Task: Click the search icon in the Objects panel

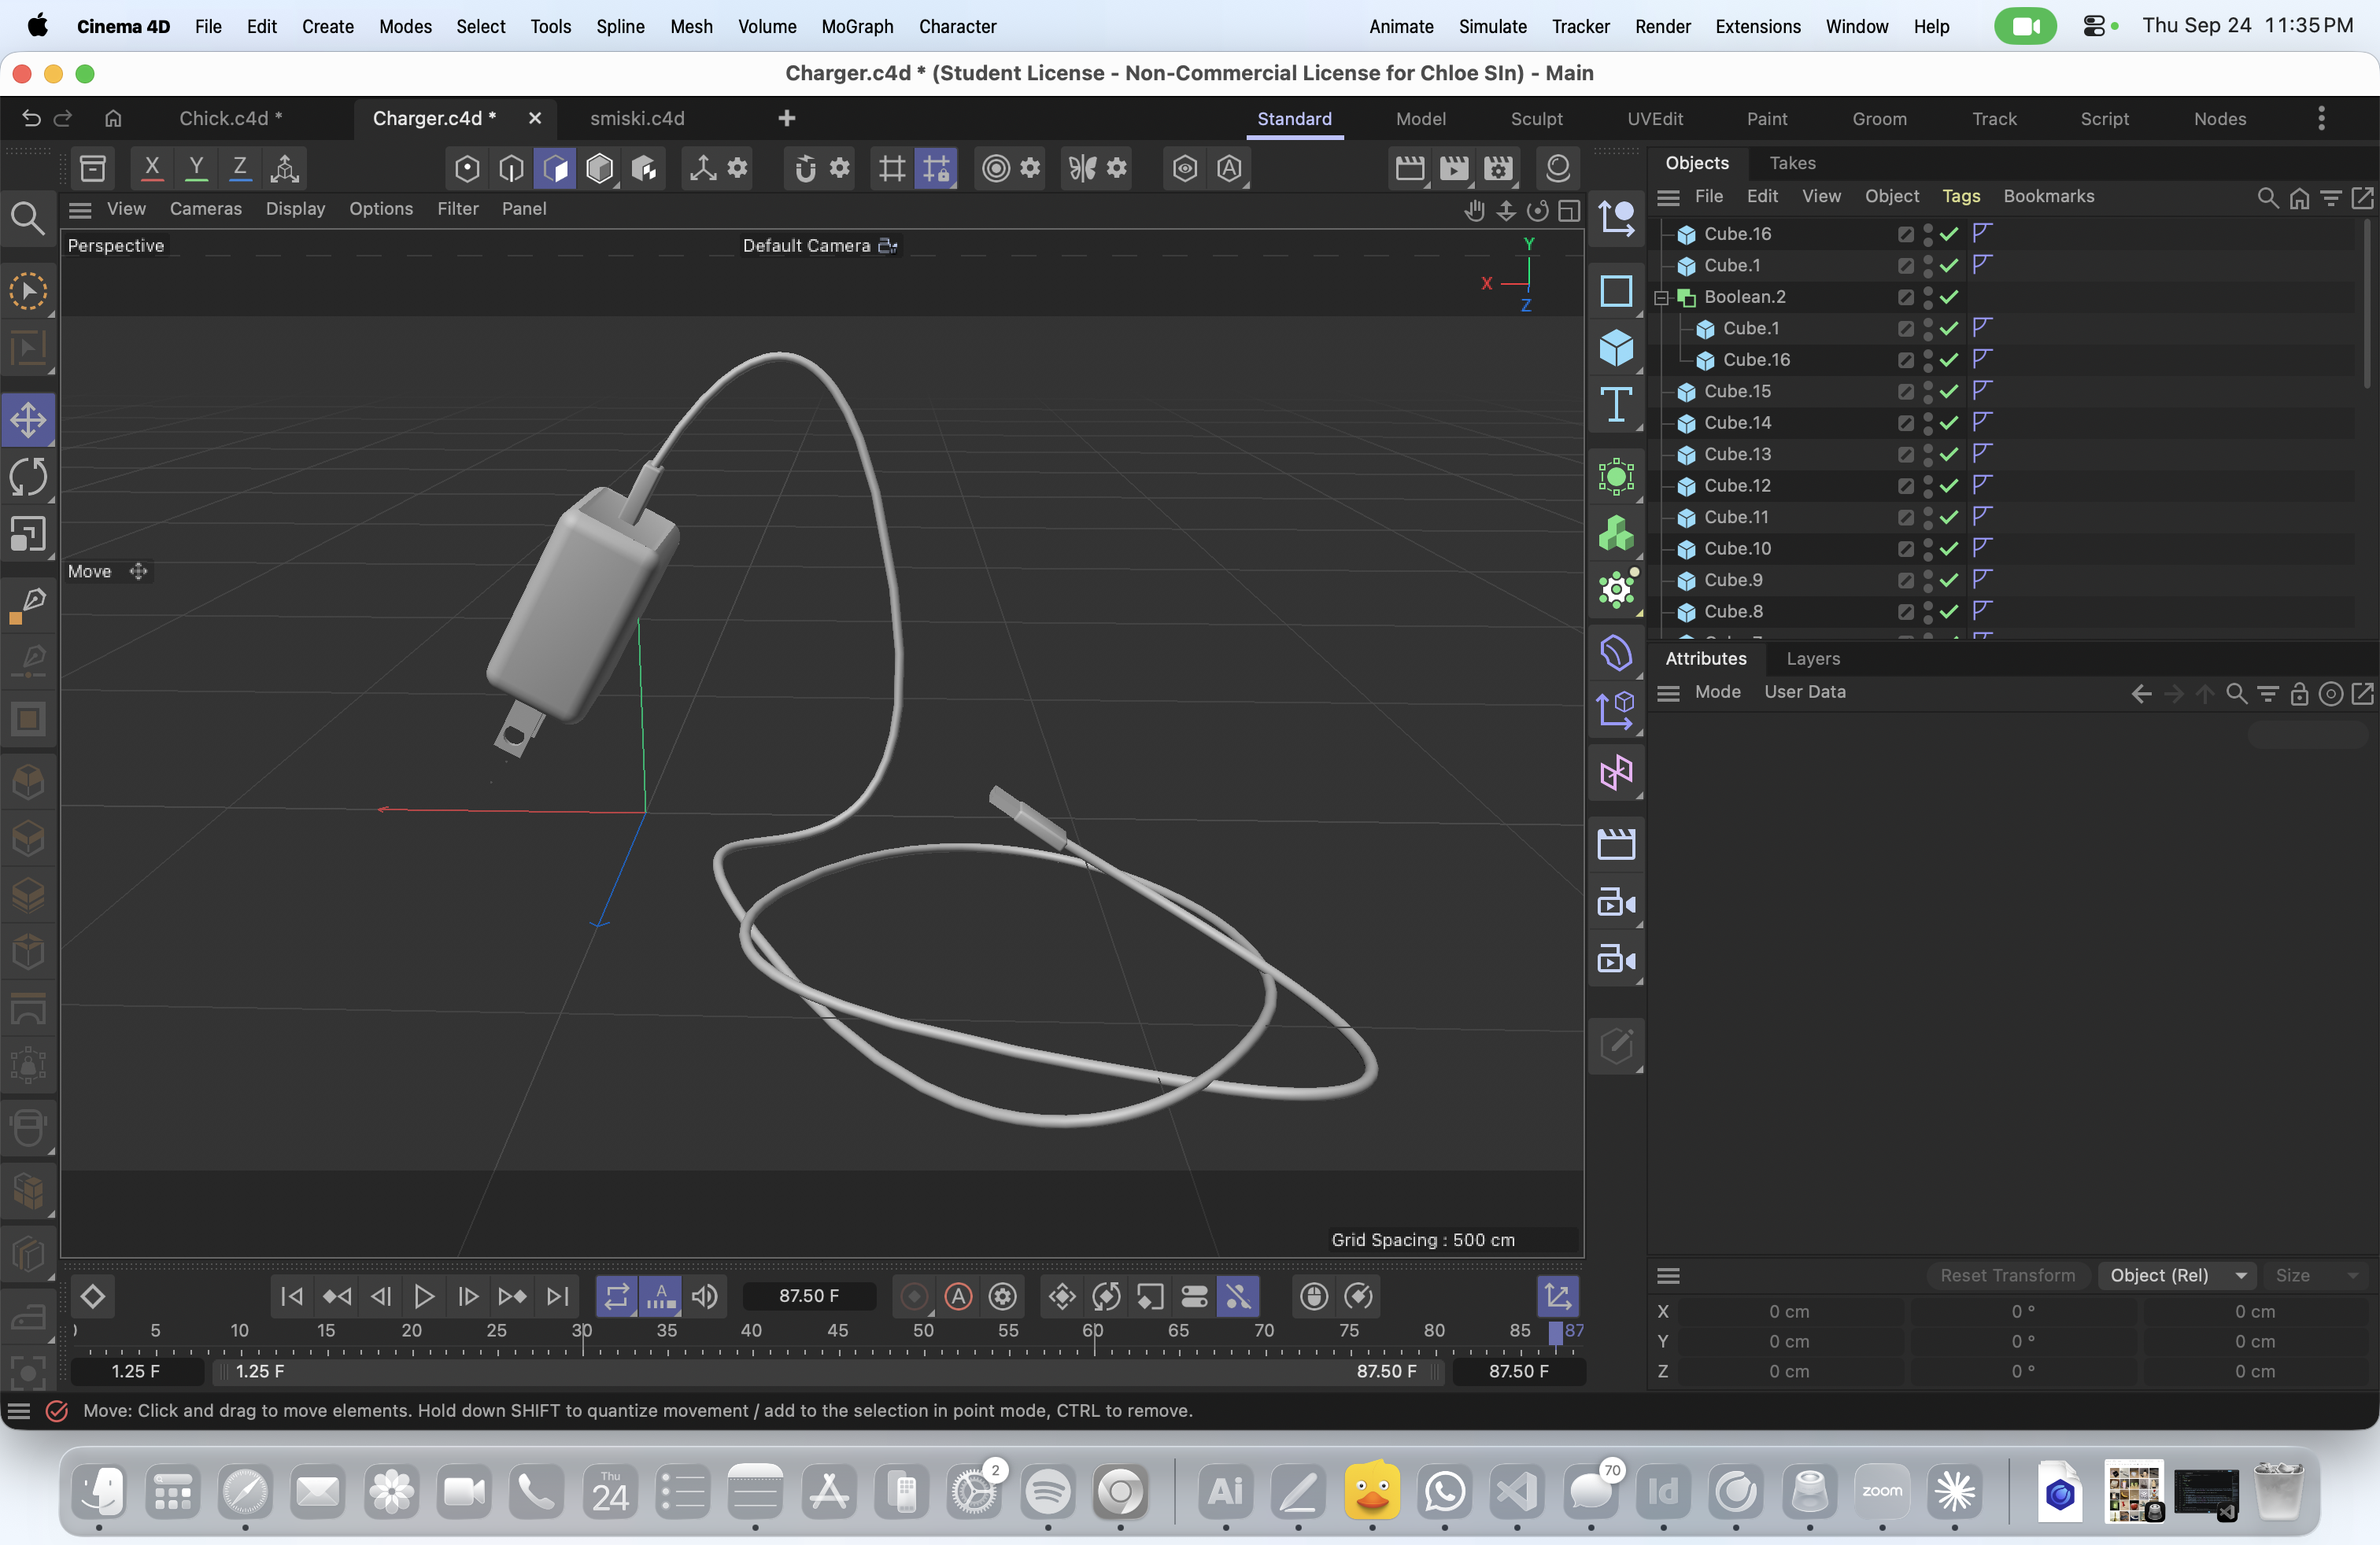Action: 2267,197
